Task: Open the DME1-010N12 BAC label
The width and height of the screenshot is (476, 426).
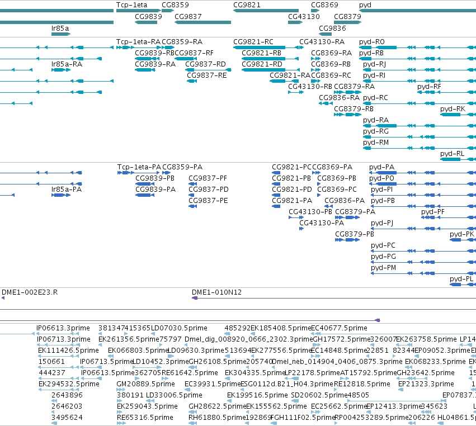Action: pos(217,292)
